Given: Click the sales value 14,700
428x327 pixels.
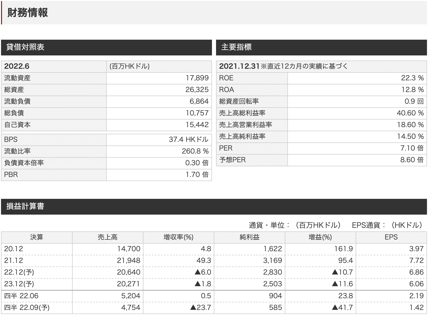Looking at the screenshot, I should coord(129,249).
